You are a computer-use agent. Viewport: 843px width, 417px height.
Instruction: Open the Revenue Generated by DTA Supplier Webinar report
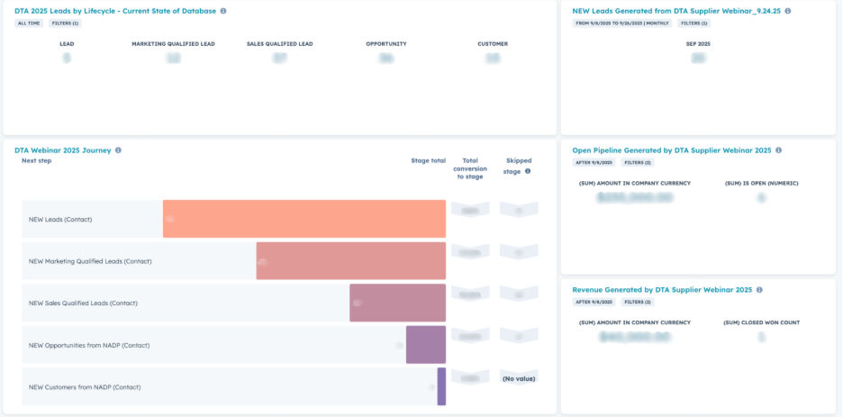tap(662, 290)
